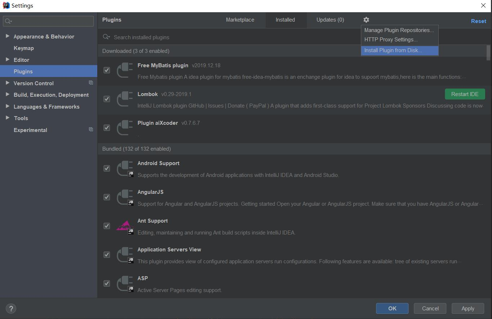Open help via the question mark button
The image size is (492, 319).
11,308
